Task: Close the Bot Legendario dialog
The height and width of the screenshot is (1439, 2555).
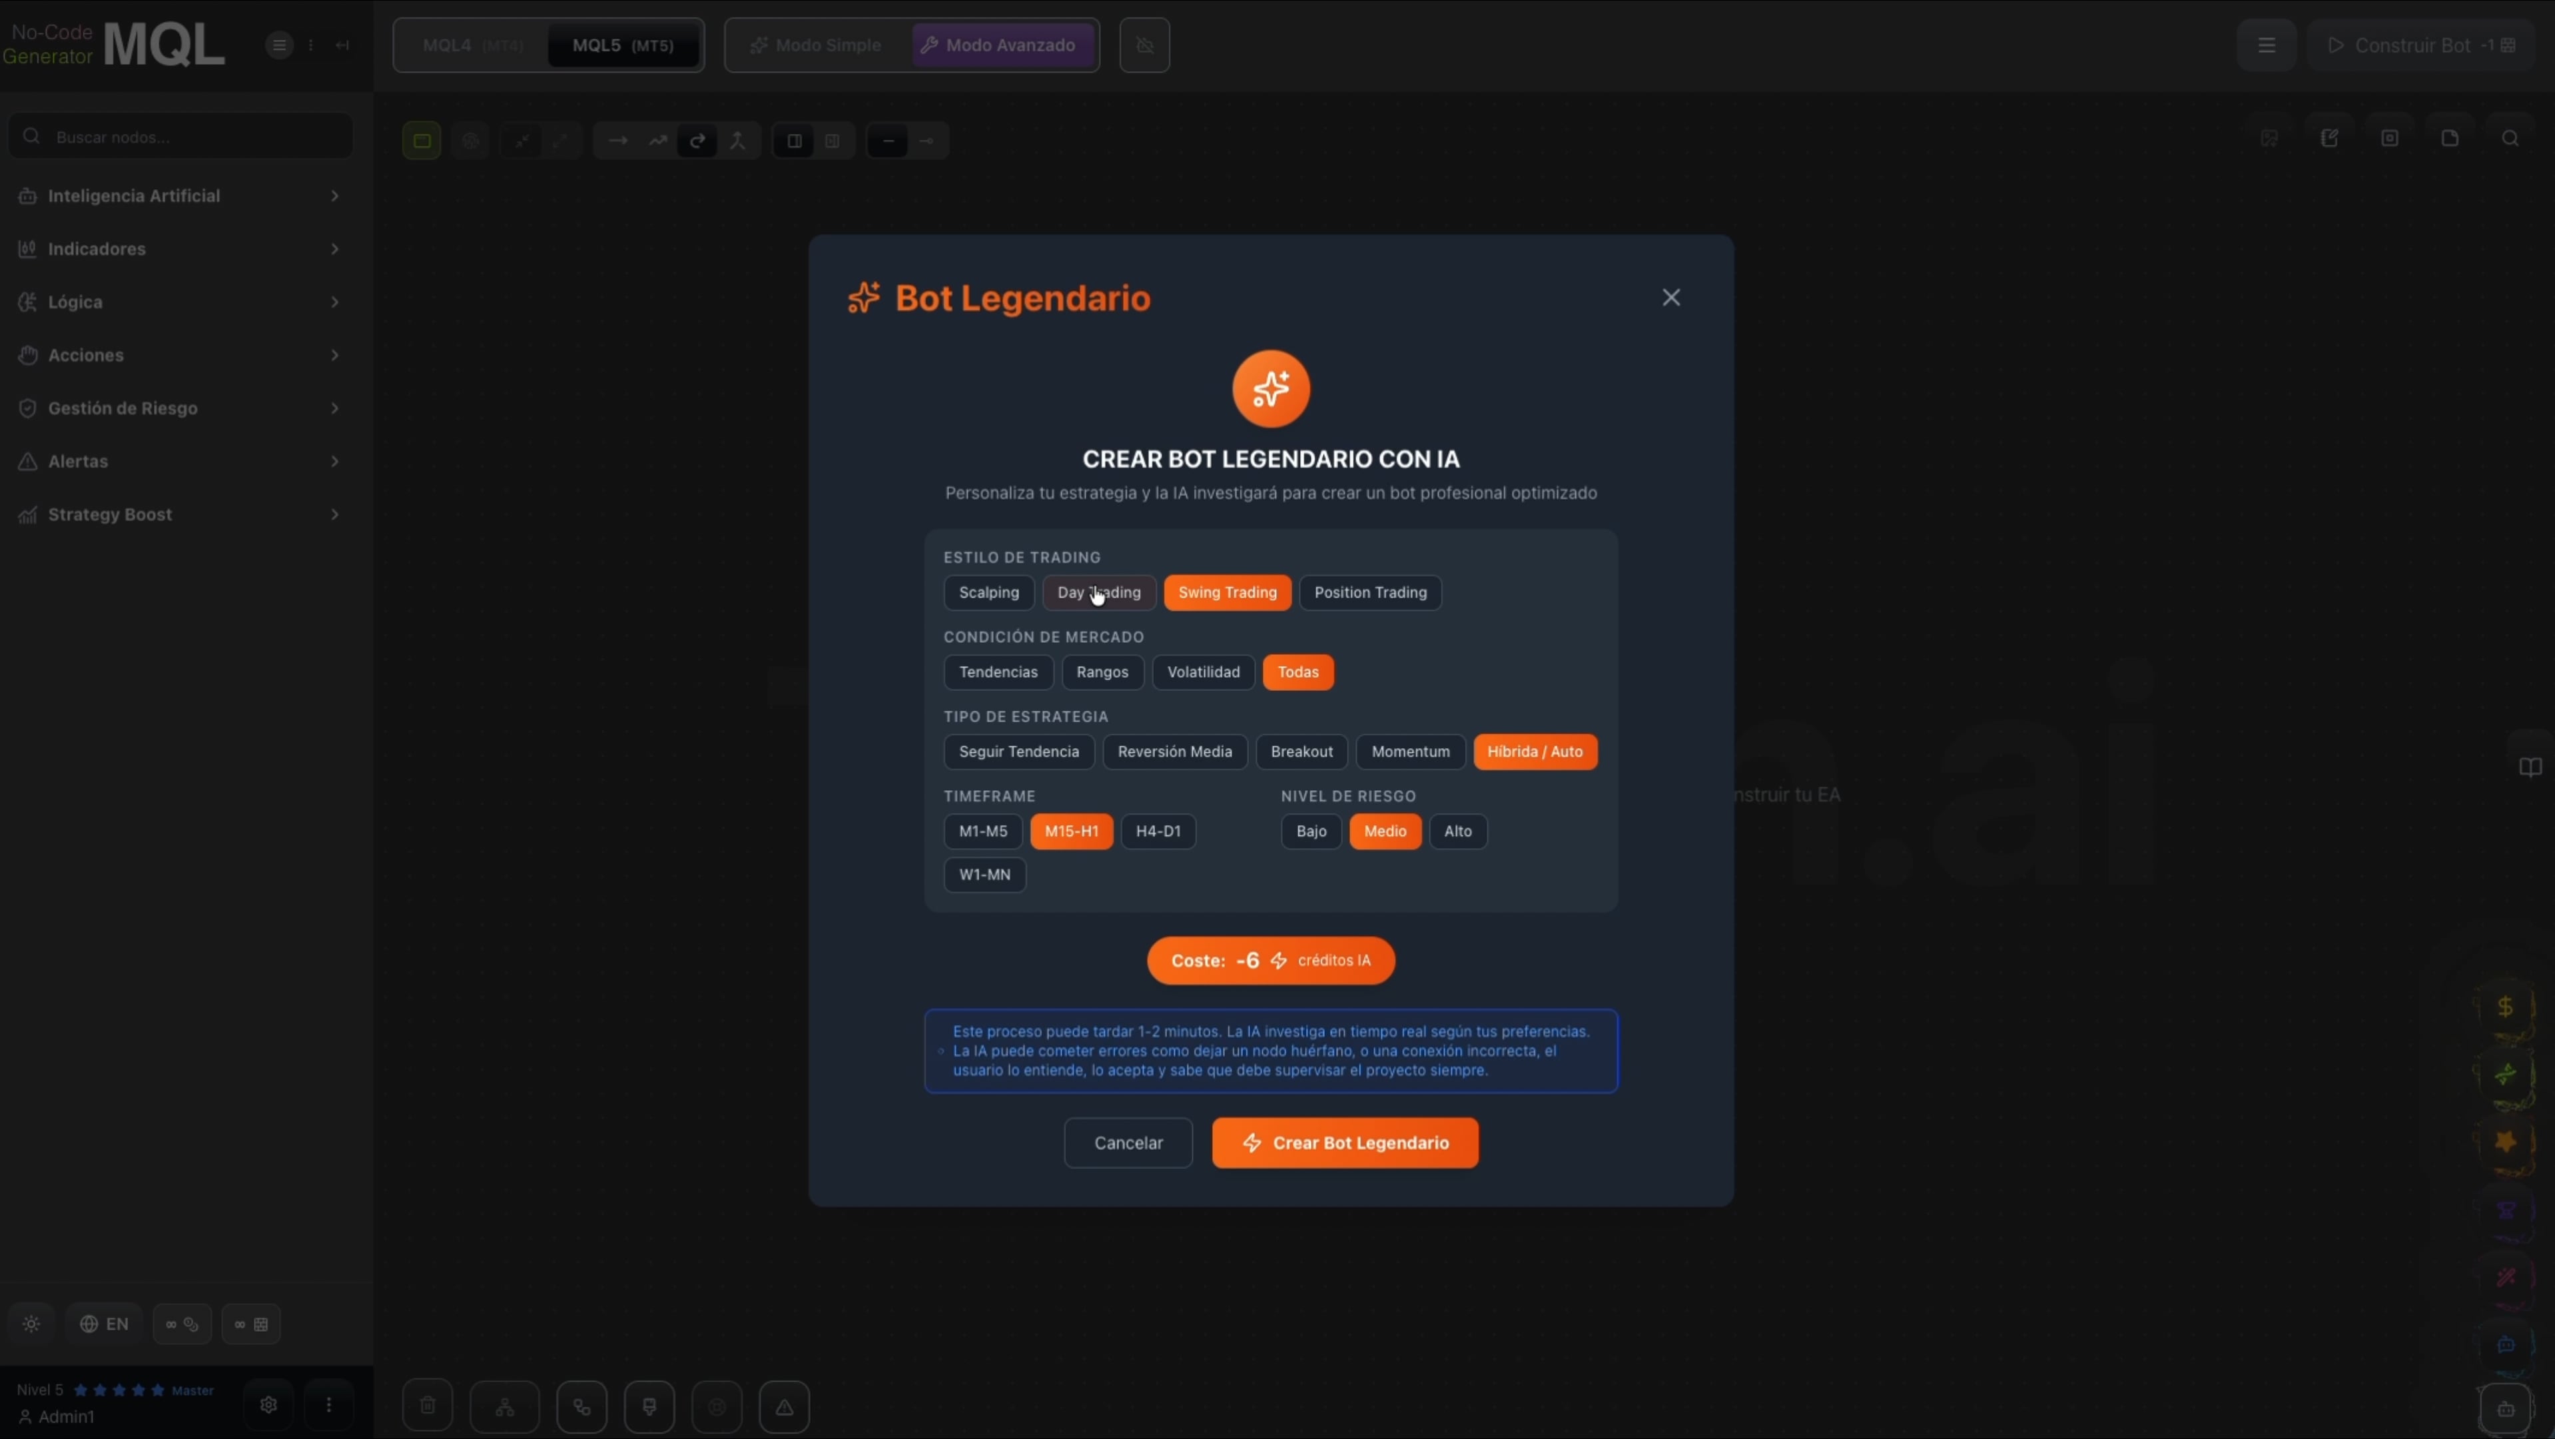Action: [1670, 298]
